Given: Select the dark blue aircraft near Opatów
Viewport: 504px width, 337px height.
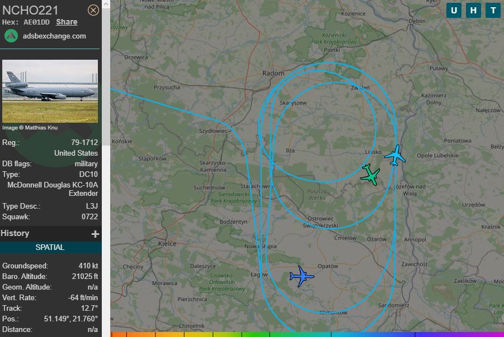Looking at the screenshot, I should 302,276.
